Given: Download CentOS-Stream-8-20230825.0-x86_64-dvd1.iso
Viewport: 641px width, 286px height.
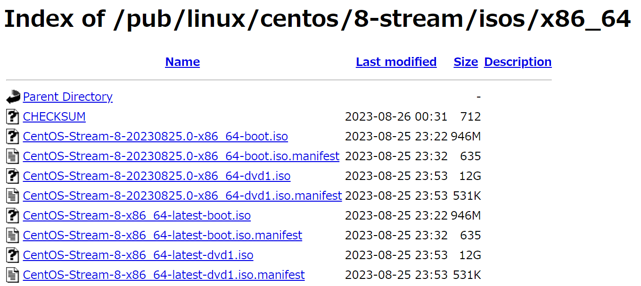Looking at the screenshot, I should (156, 176).
